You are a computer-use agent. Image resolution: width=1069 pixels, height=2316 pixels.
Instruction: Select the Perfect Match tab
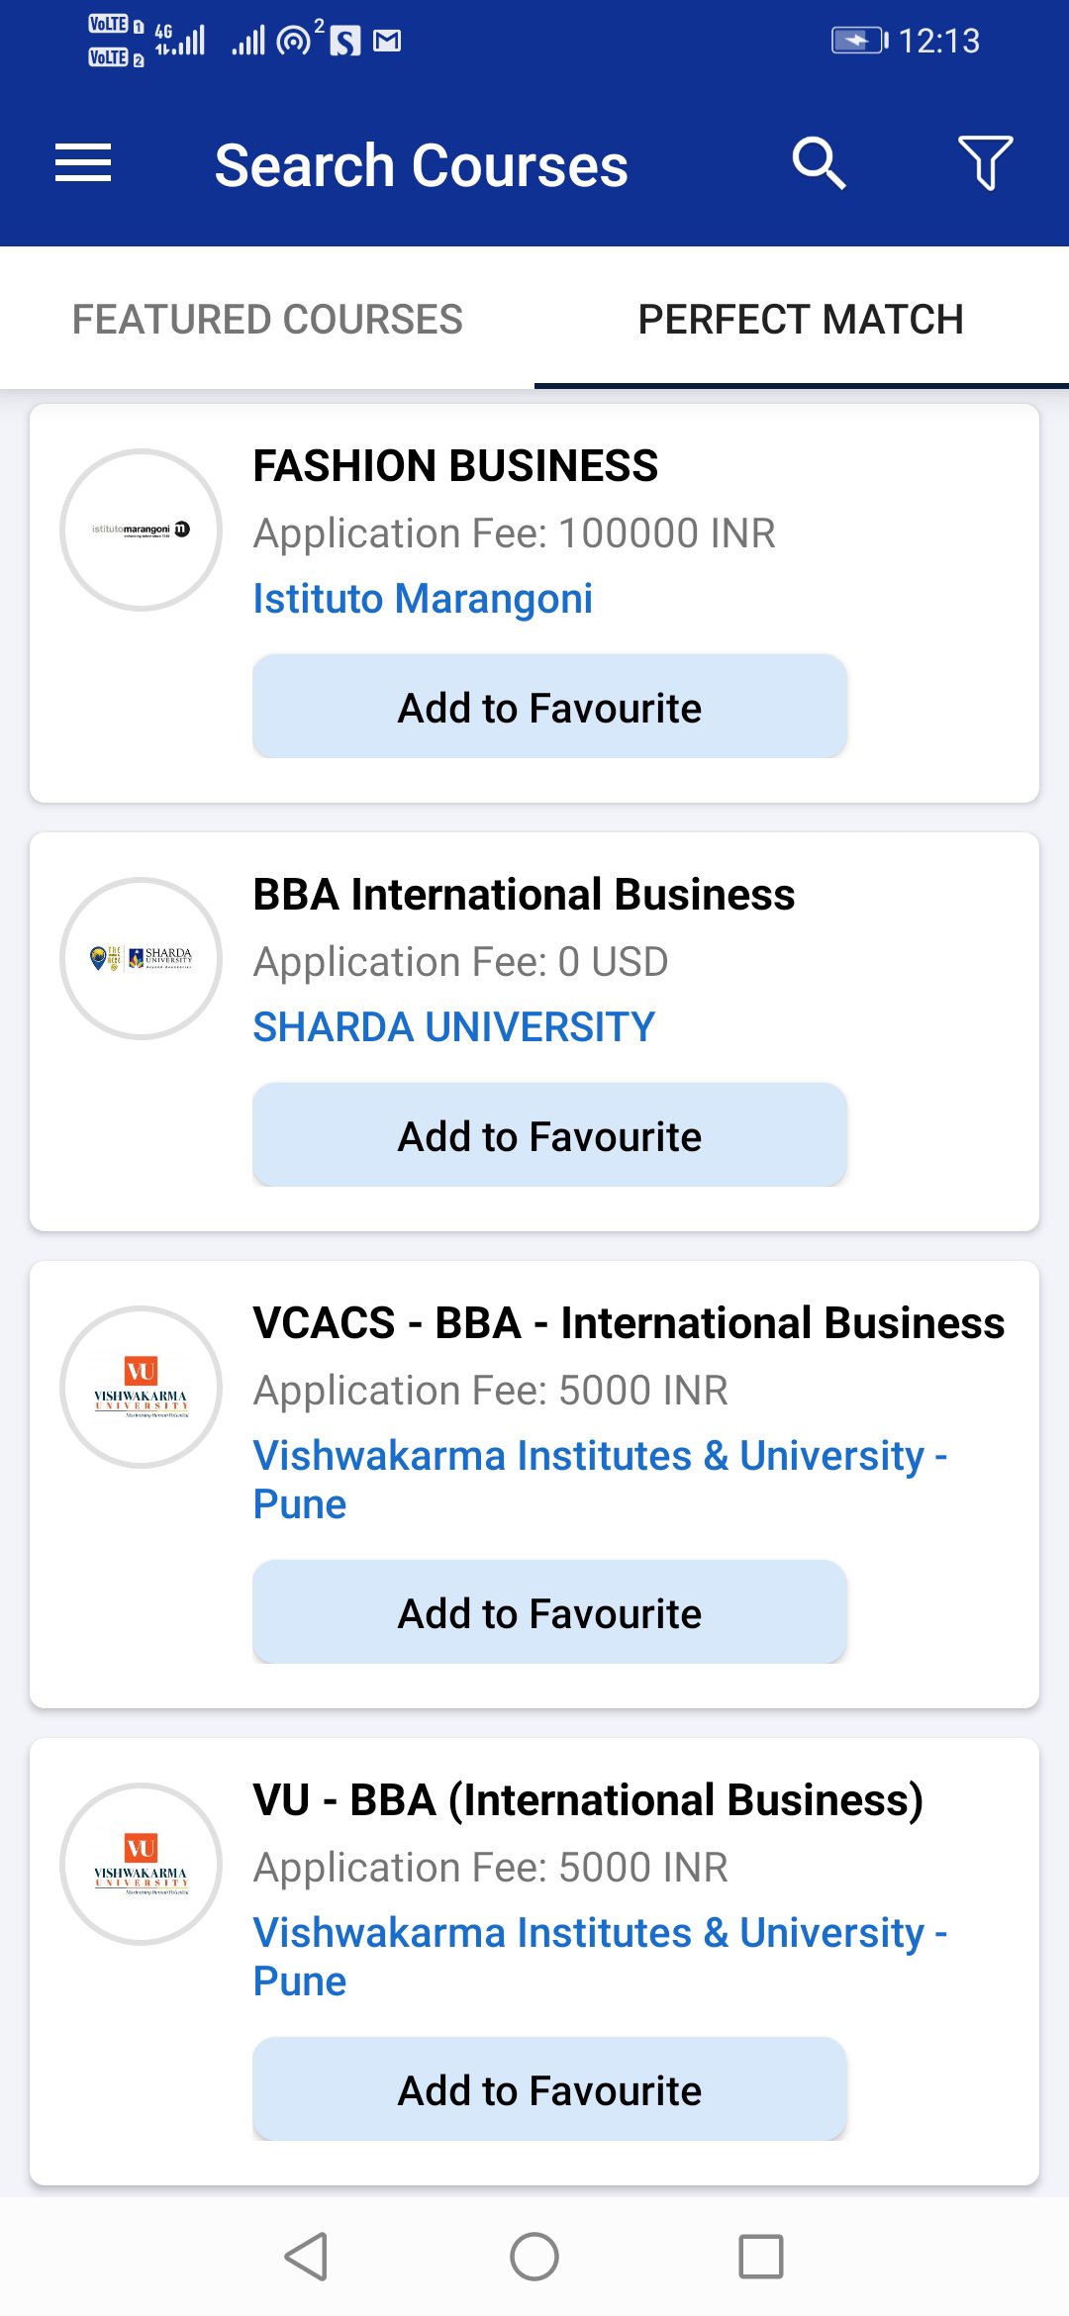pyautogui.click(x=801, y=320)
